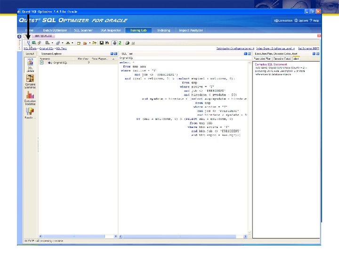
Task: Click the help icon in Scenario Explorer header
Action: pyautogui.click(x=112, y=54)
